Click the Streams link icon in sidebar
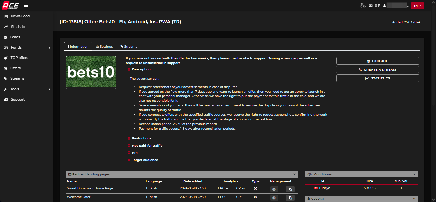 click(5, 79)
